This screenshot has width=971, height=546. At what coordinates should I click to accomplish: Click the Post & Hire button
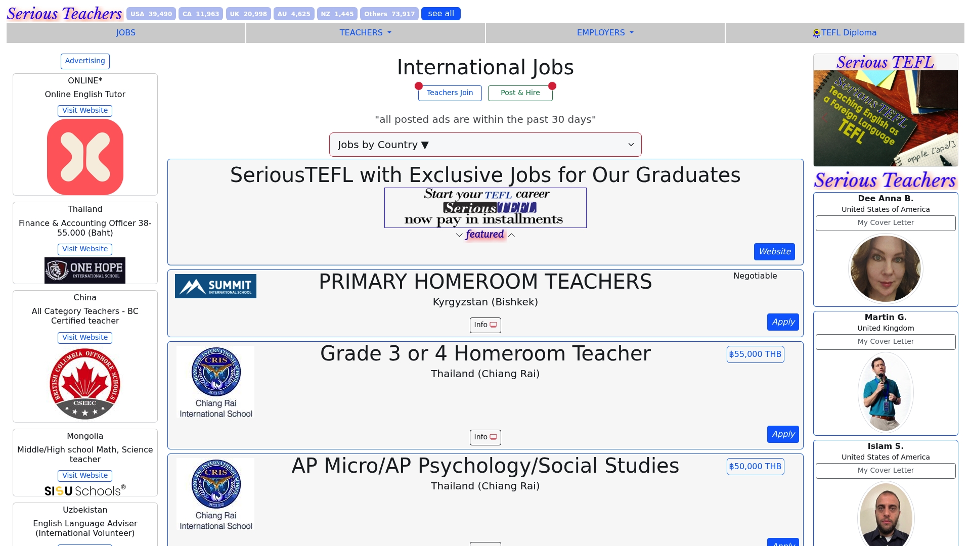[x=520, y=93]
